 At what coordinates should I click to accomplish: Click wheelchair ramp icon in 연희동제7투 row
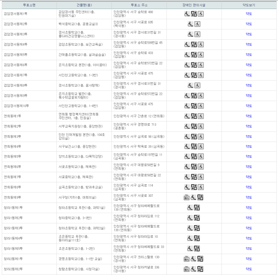[187, 177]
